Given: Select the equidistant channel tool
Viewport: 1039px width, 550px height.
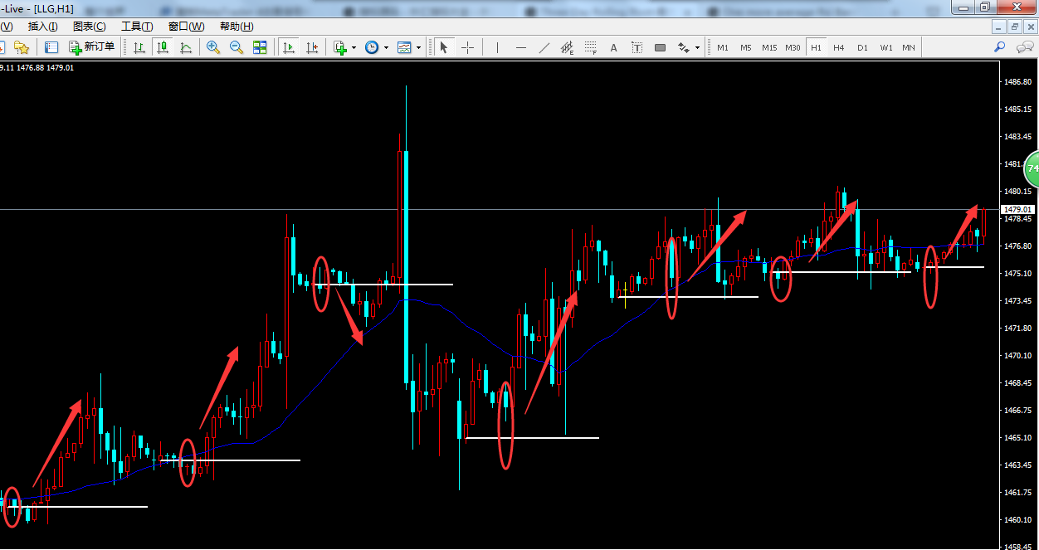Looking at the screenshot, I should coord(568,47).
